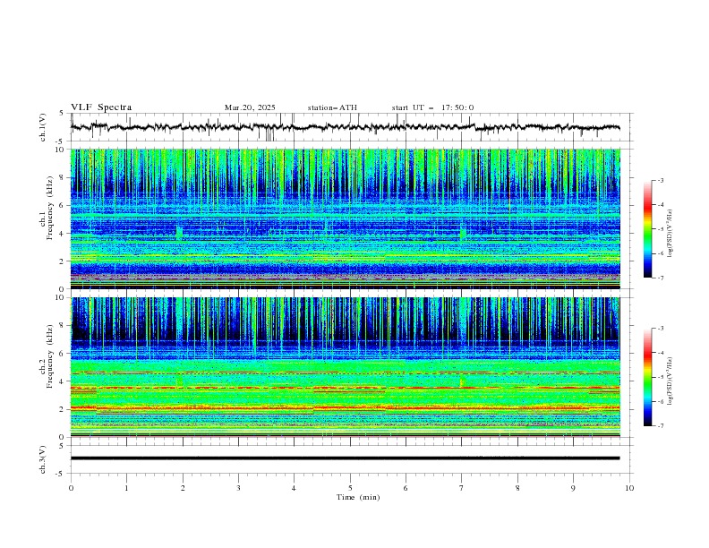The width and height of the screenshot is (709, 548).
Task: Click the ch.2 colorbar "log(PSD)(V²/Hz)" label
Action: pos(670,381)
